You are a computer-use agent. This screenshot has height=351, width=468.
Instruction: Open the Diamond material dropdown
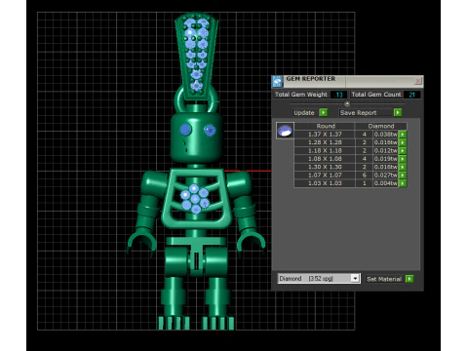coord(355,279)
